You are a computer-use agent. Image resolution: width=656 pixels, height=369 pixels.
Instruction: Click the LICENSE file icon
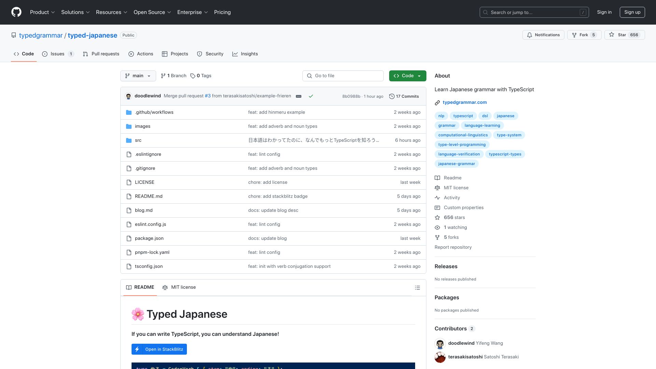point(129,182)
